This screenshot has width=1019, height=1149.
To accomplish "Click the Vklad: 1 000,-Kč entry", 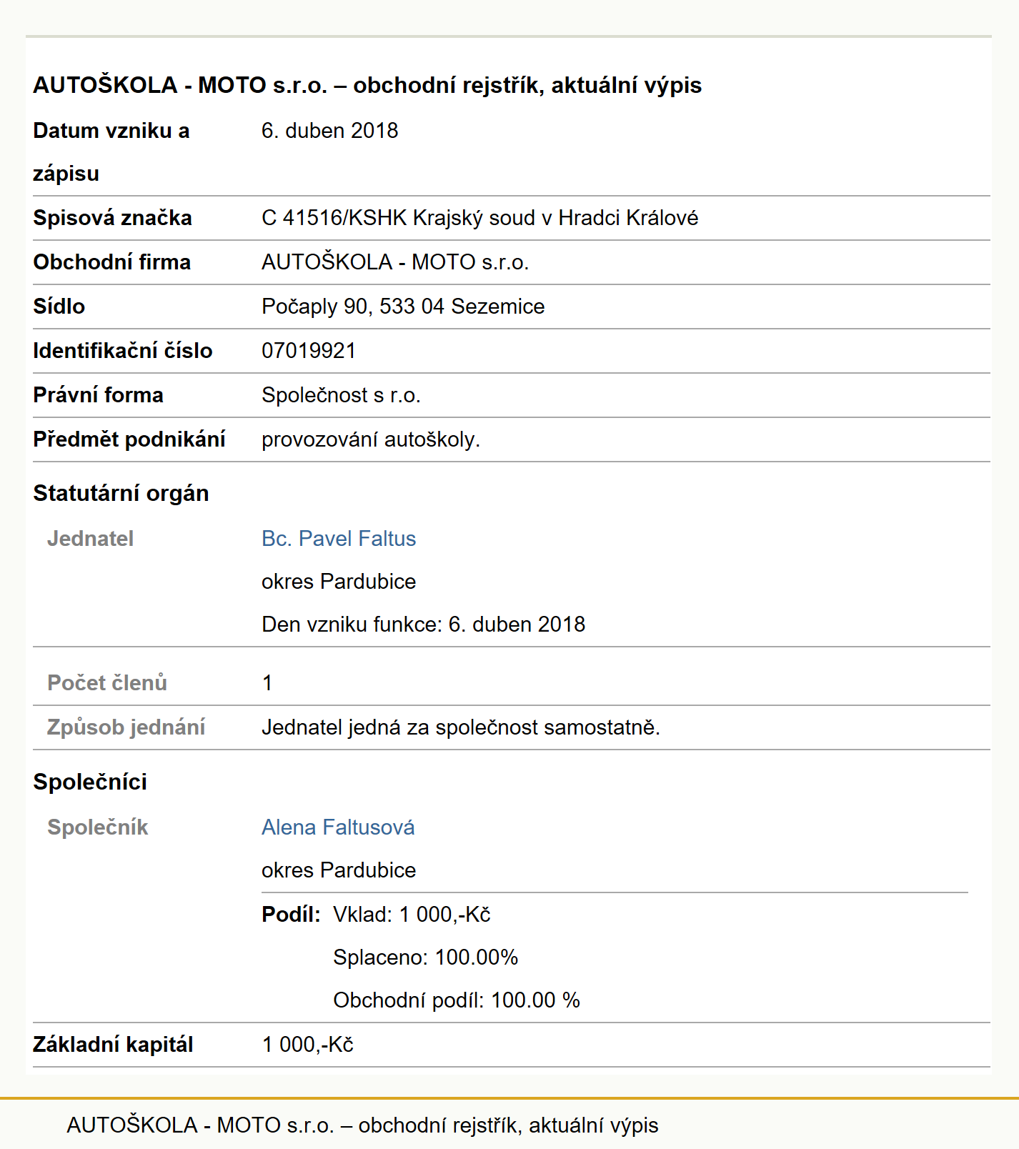I will click(x=412, y=915).
